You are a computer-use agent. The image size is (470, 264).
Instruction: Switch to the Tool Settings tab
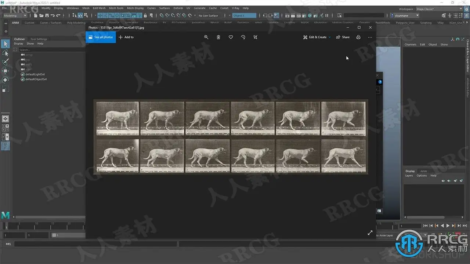39,39
